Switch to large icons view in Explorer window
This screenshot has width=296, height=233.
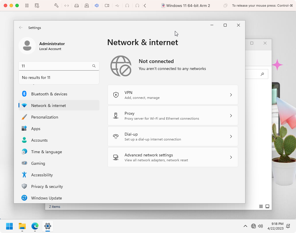267,206
